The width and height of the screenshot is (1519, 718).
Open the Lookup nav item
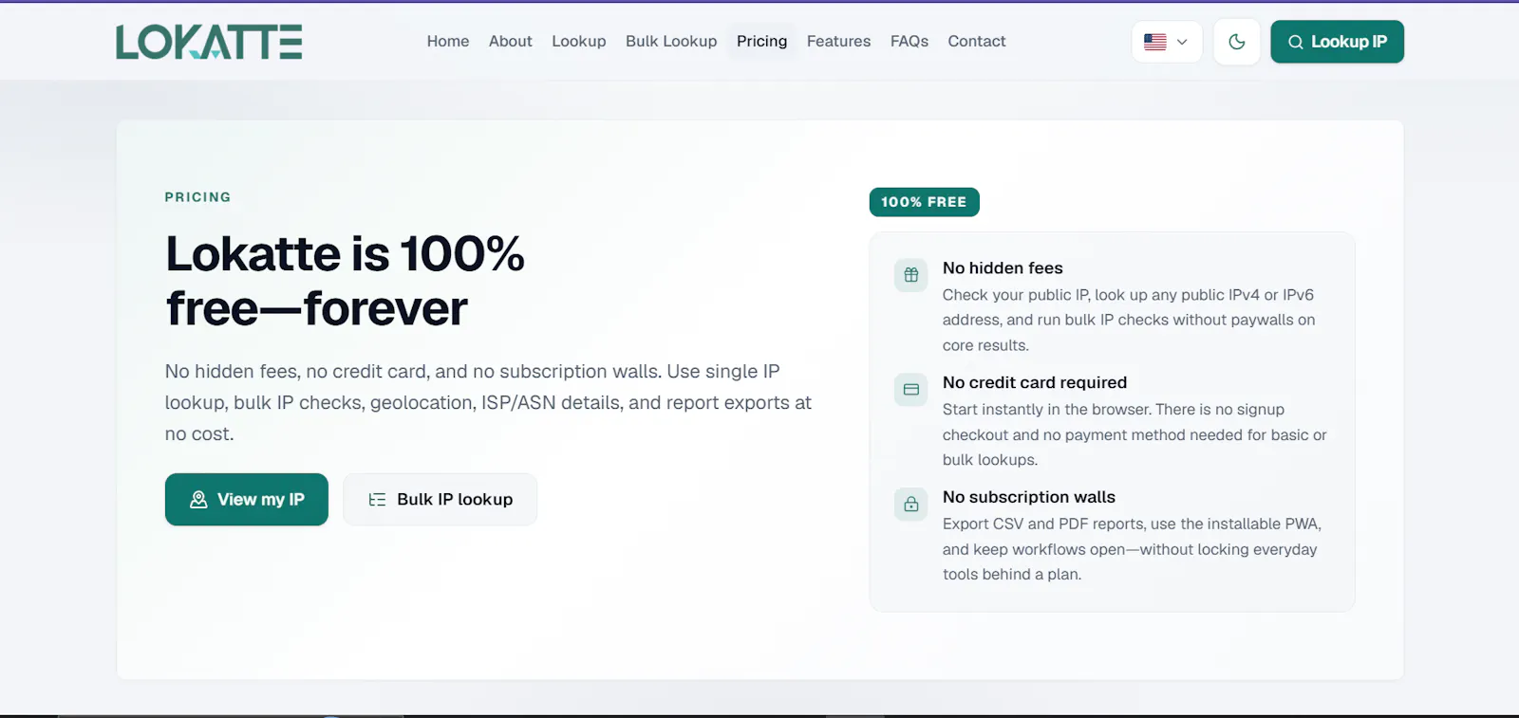click(x=579, y=42)
